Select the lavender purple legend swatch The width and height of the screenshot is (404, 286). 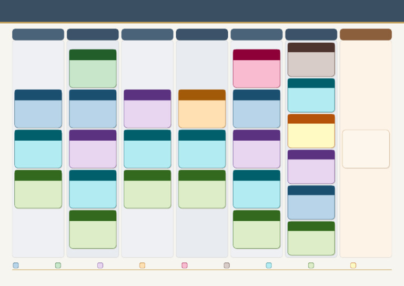coord(100,265)
